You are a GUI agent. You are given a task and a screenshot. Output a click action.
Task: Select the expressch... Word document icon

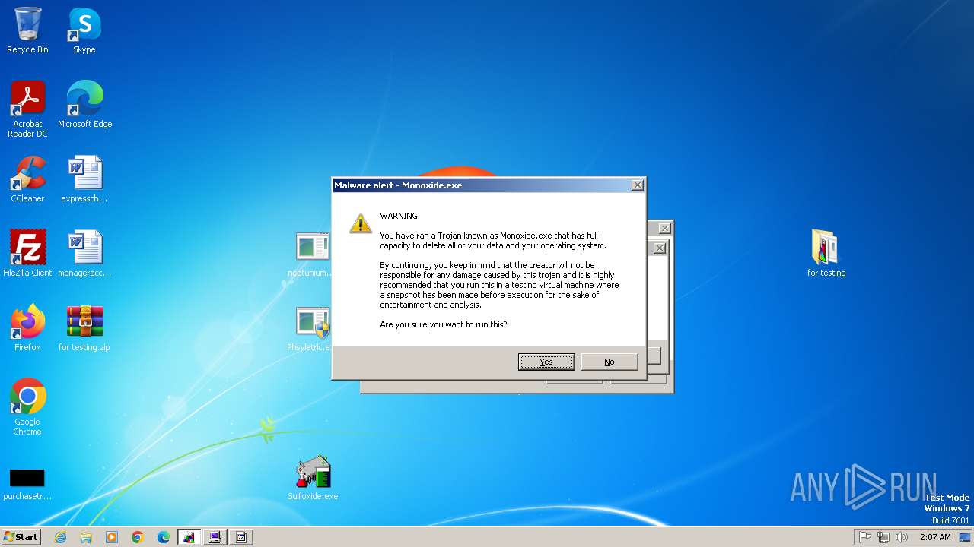84,179
